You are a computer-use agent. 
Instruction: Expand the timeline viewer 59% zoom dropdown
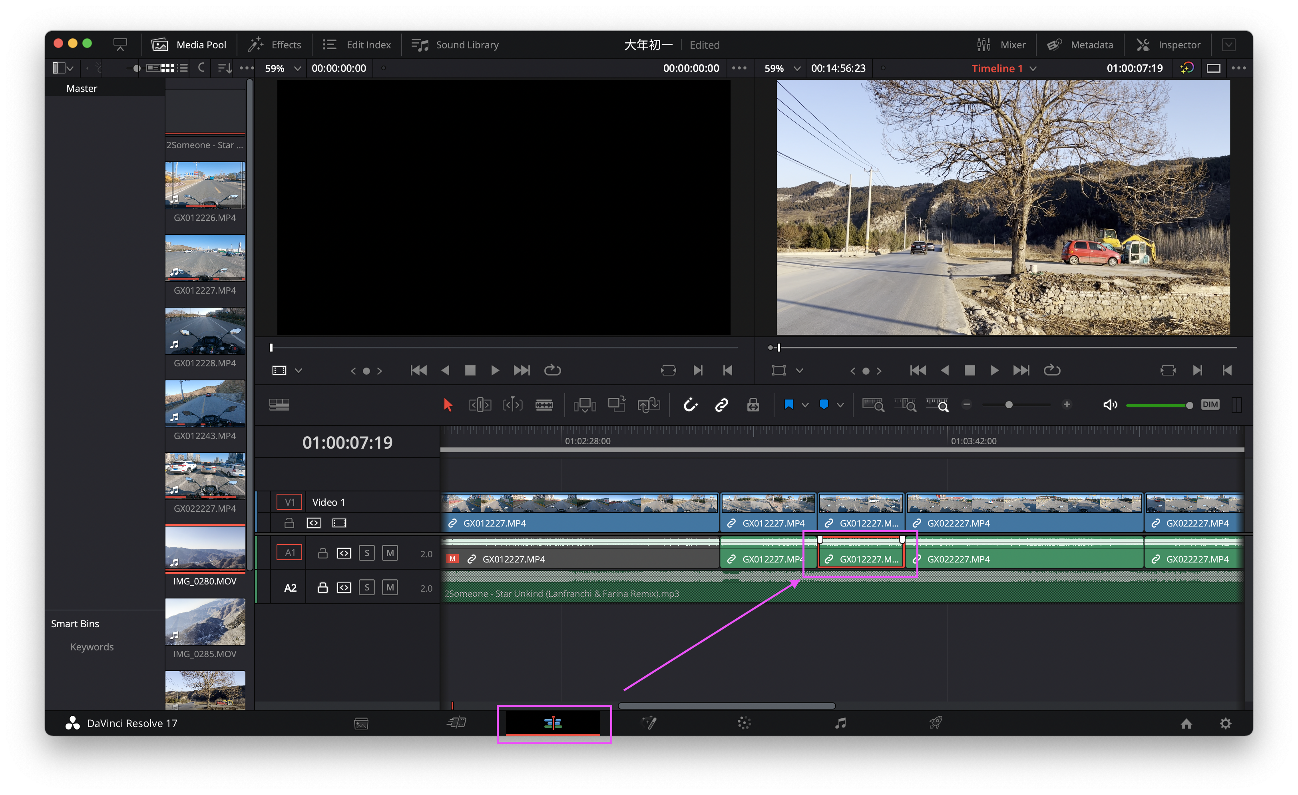click(797, 68)
